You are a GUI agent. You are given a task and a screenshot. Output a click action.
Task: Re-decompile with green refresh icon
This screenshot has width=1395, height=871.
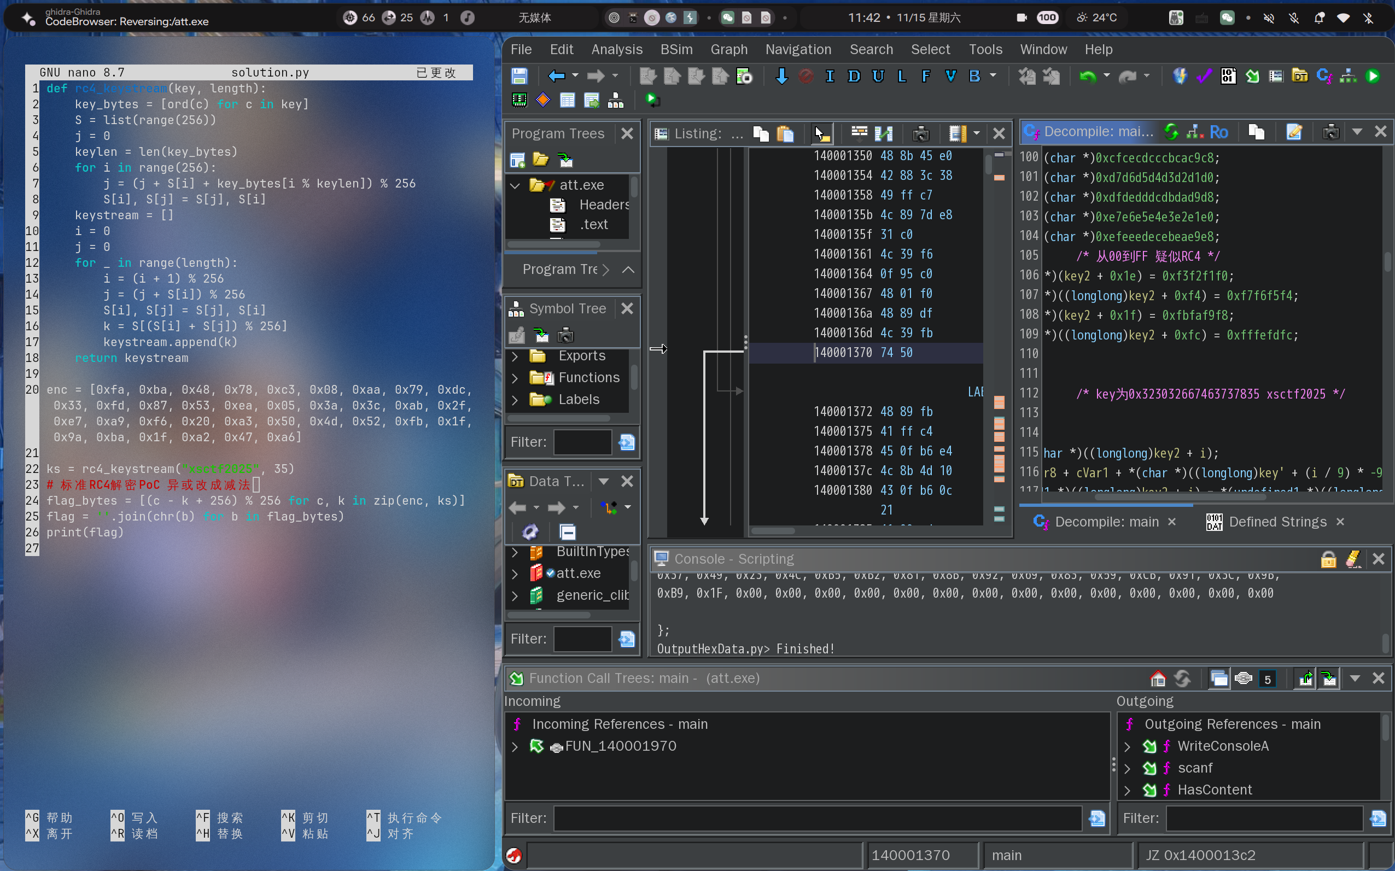click(x=1171, y=132)
